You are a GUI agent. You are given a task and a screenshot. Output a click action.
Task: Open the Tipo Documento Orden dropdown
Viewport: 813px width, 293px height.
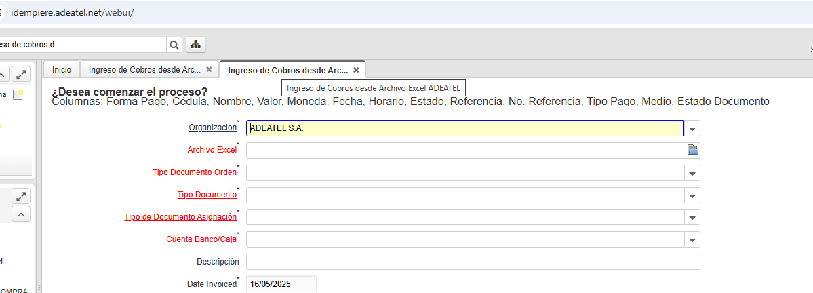click(692, 173)
